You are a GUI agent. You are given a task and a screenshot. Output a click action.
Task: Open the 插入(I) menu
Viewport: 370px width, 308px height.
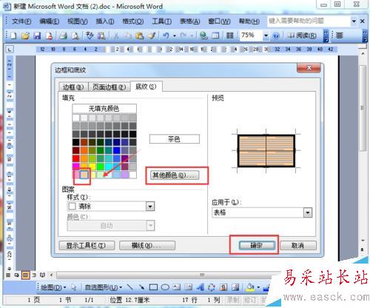(x=104, y=21)
